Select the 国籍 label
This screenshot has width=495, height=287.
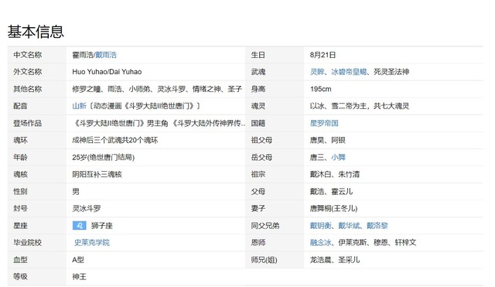(258, 123)
